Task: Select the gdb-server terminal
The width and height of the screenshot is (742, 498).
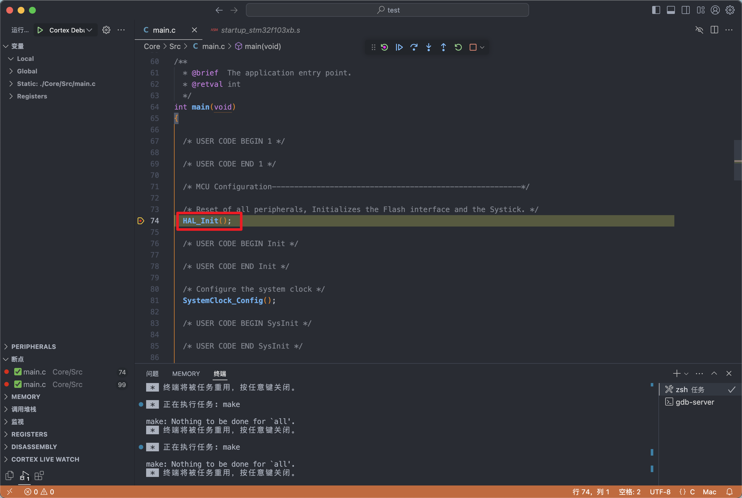Action: click(x=695, y=402)
